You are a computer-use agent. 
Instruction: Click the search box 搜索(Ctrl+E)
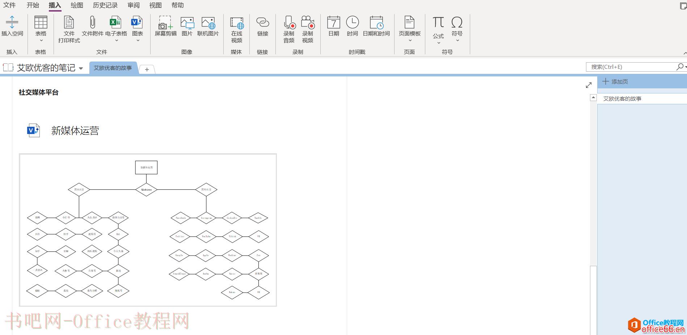[632, 67]
